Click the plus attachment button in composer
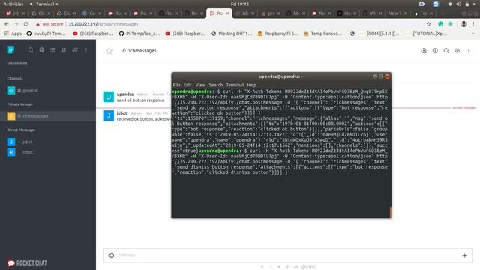 click(x=464, y=255)
